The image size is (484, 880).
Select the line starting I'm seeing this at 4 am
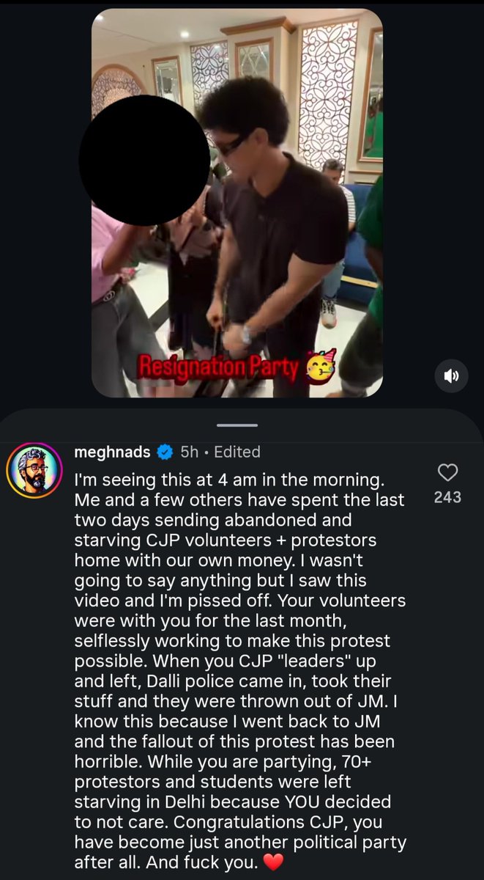[x=226, y=480]
